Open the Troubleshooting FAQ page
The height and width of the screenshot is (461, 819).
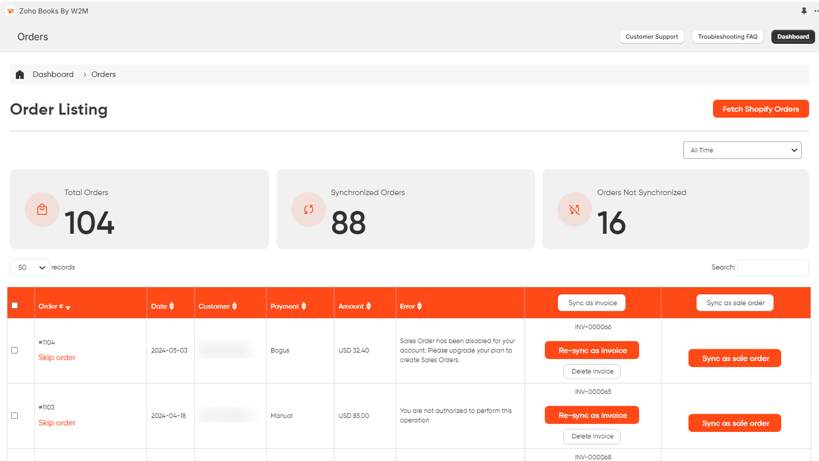coord(727,37)
